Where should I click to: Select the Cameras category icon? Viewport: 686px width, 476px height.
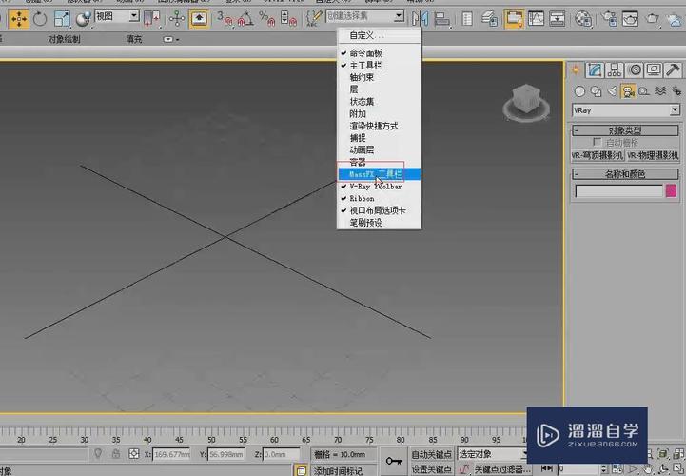[628, 91]
